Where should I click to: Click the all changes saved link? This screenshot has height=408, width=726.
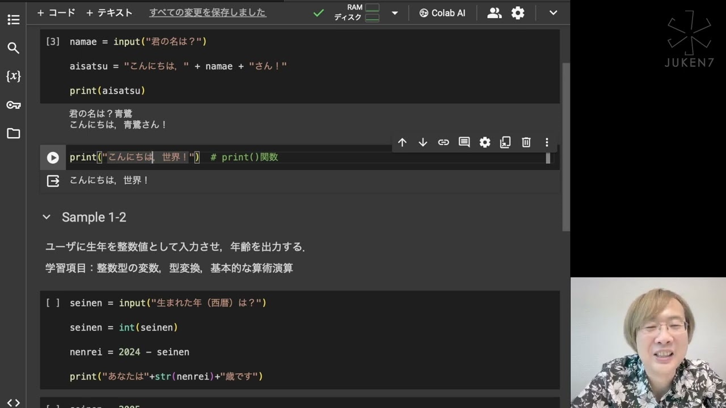click(x=208, y=12)
